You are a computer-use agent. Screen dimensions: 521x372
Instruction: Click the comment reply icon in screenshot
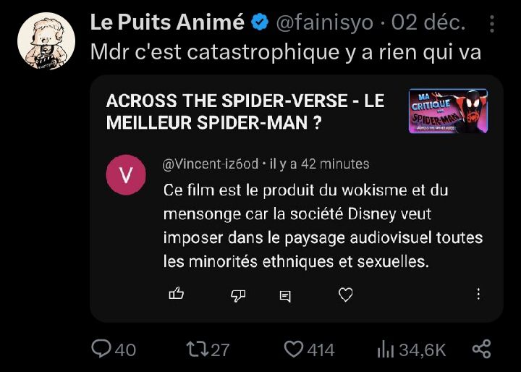click(x=285, y=295)
